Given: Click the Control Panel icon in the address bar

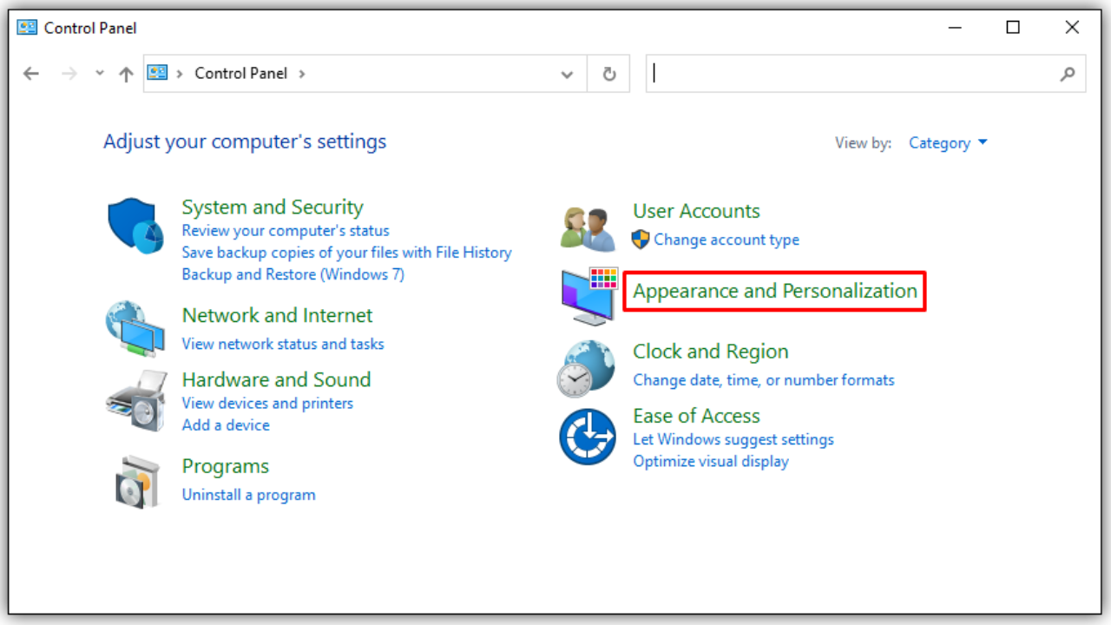Looking at the screenshot, I should point(158,73).
